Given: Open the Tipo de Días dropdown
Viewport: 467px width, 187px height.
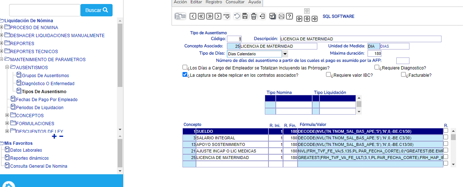Looking at the screenshot, I should tap(285, 54).
